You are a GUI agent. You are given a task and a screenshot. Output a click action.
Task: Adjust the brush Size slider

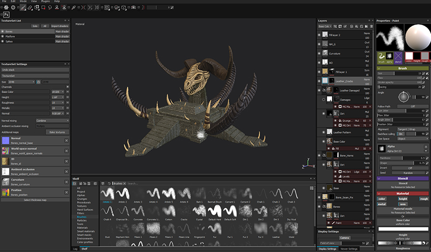point(399,74)
